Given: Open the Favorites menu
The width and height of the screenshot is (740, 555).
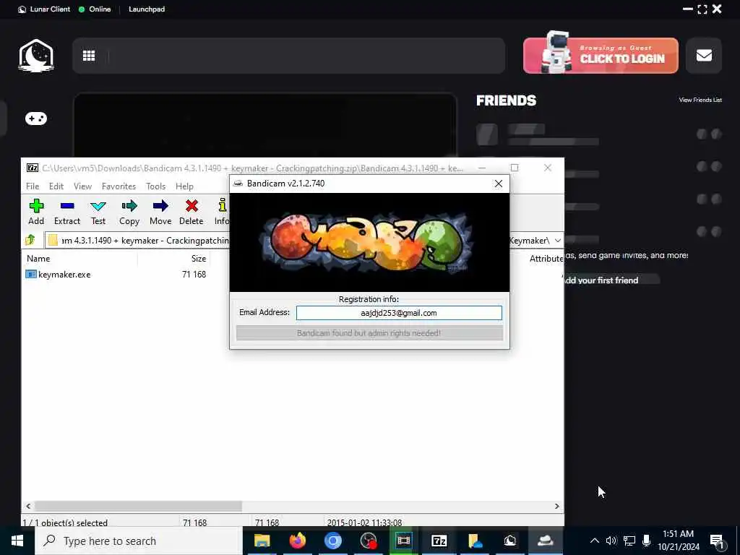Looking at the screenshot, I should point(119,186).
